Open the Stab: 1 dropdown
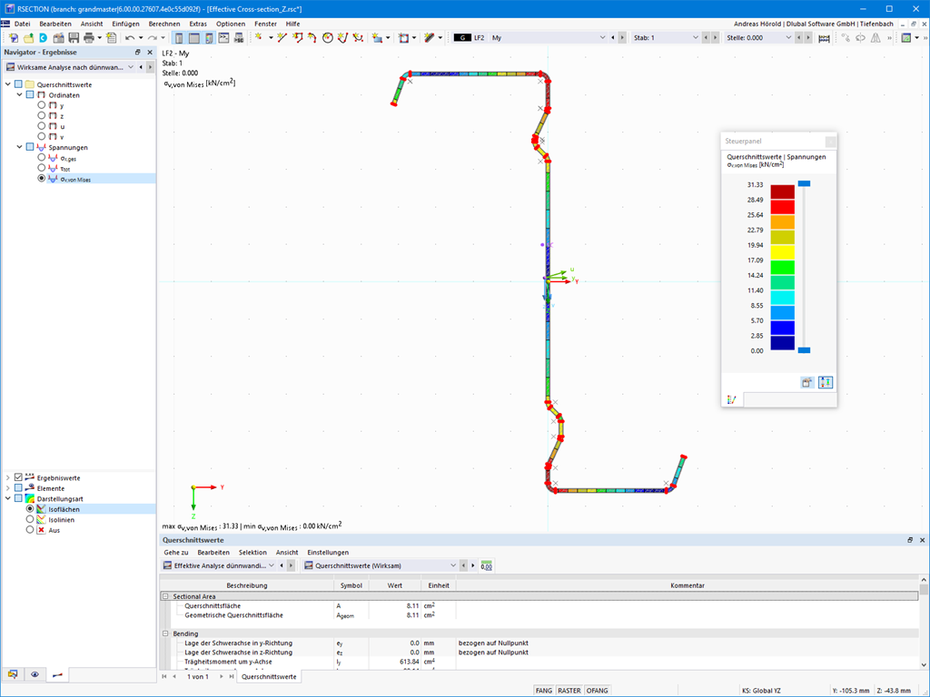The width and height of the screenshot is (930, 697). pyautogui.click(x=696, y=37)
